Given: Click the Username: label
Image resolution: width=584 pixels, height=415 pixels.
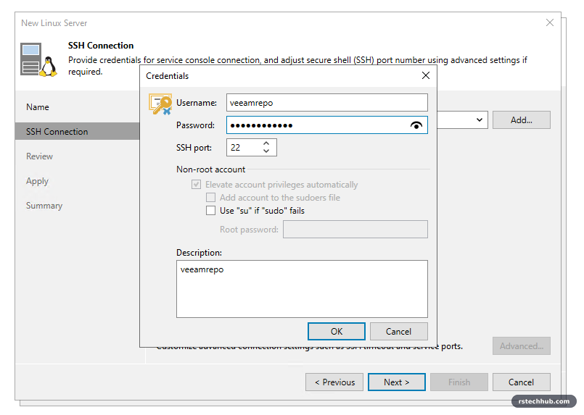Looking at the screenshot, I should click(197, 103).
